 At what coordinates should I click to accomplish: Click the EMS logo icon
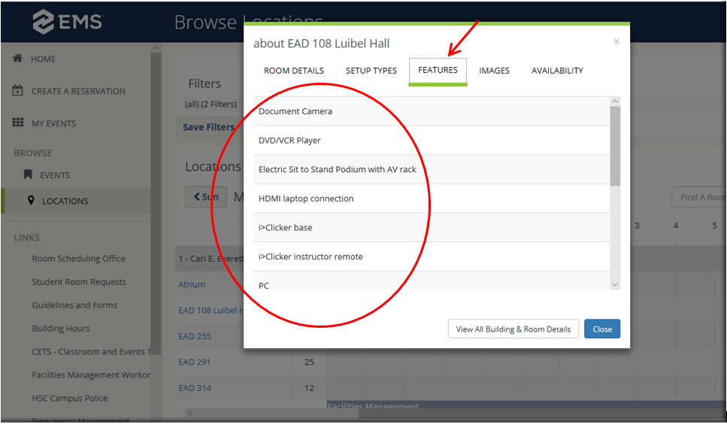44,23
